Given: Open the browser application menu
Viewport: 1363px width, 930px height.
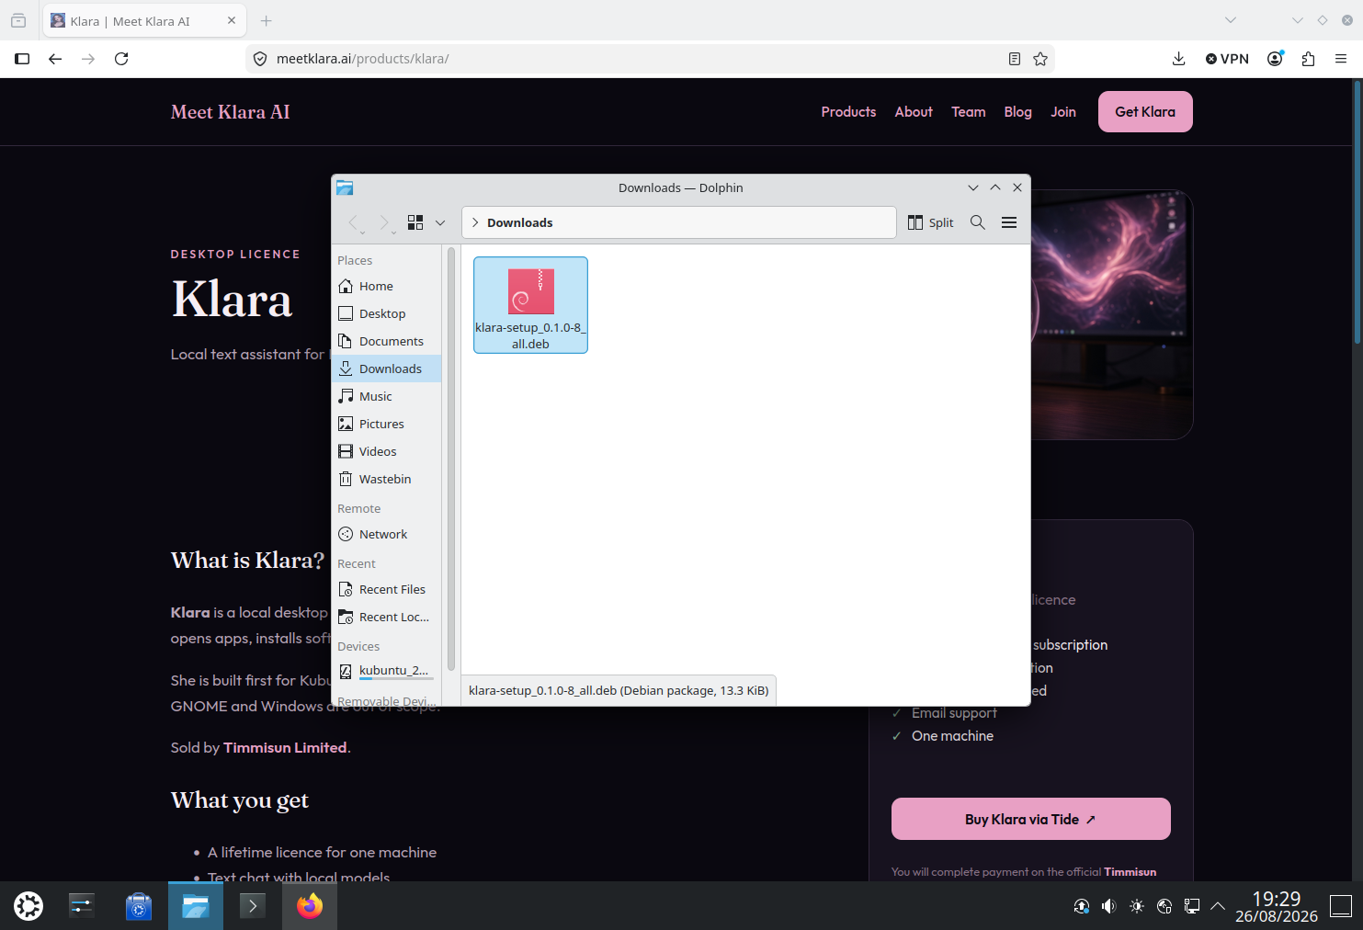Looking at the screenshot, I should (1341, 59).
